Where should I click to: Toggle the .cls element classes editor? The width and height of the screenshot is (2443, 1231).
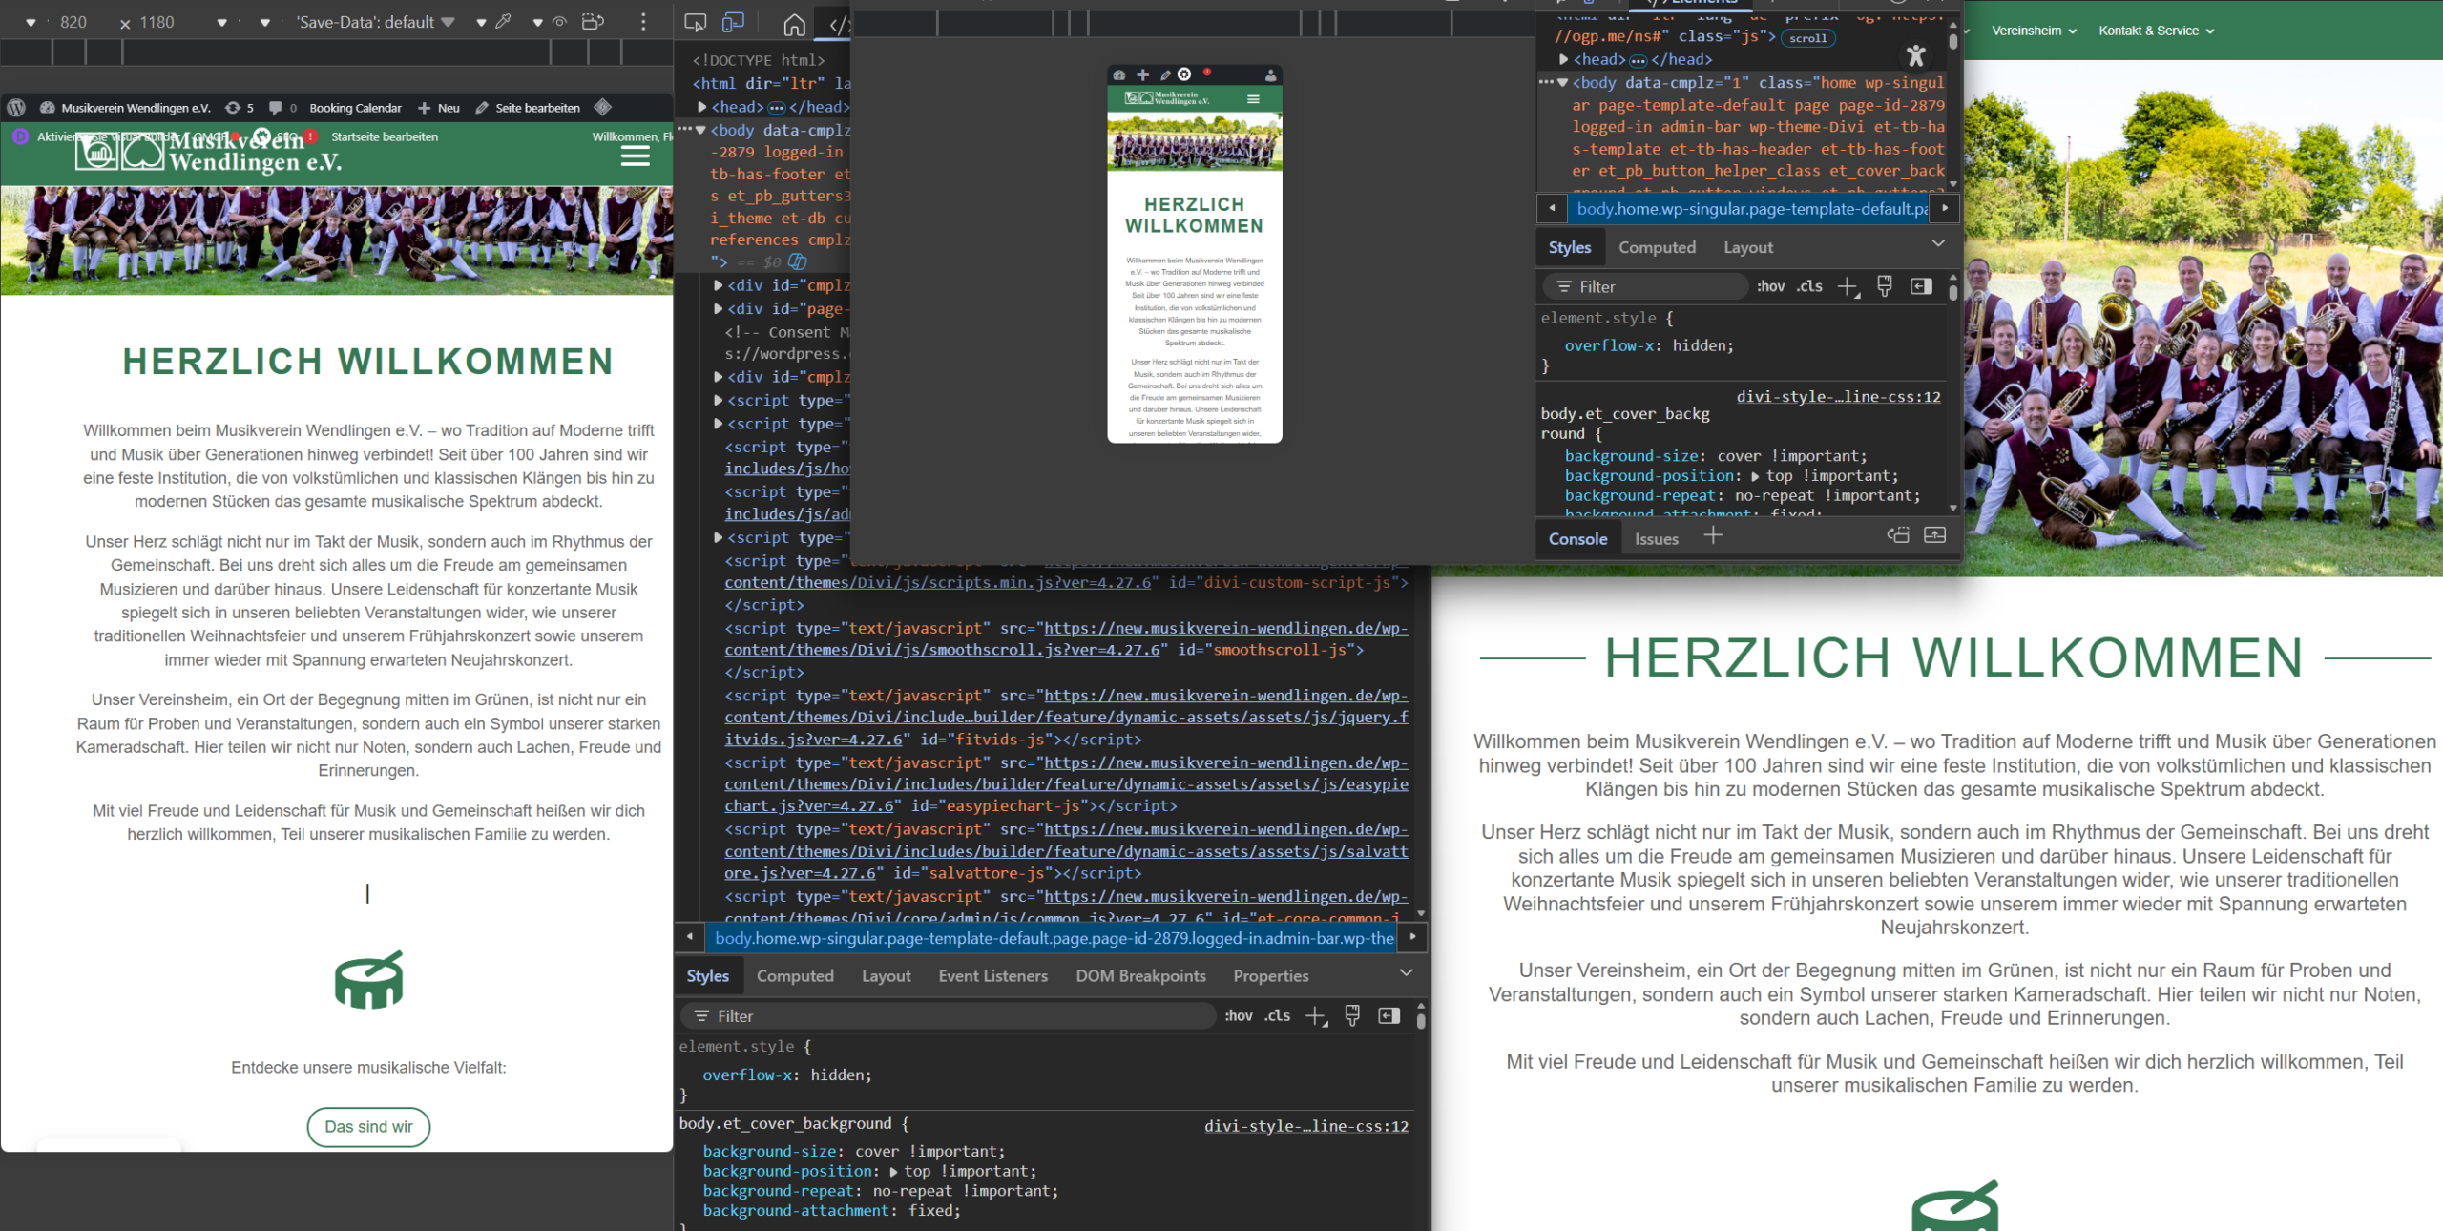pos(1277,1015)
